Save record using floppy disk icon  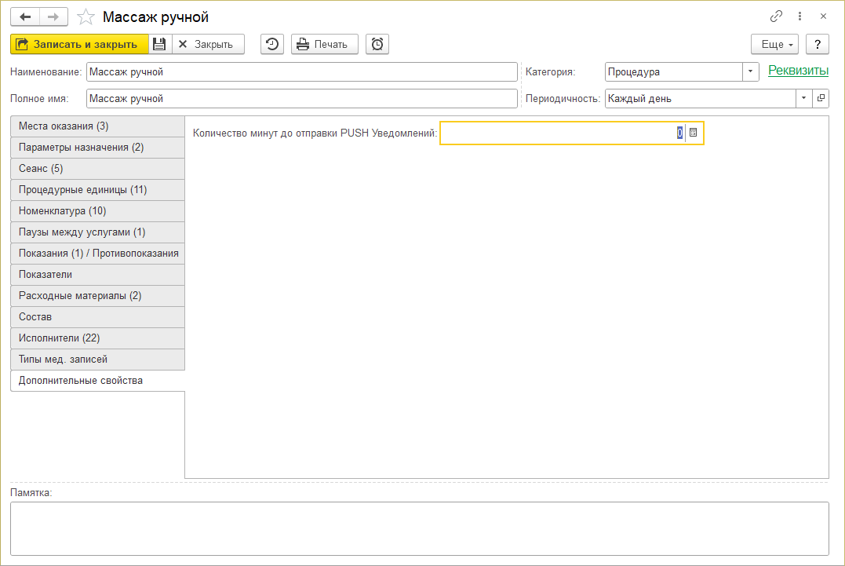click(159, 44)
